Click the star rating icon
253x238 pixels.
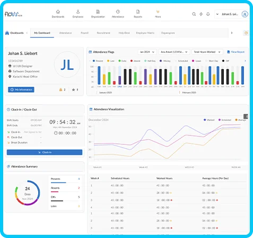(x=73, y=90)
